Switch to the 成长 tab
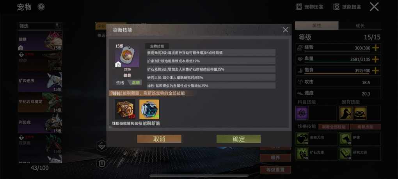 click(360, 26)
